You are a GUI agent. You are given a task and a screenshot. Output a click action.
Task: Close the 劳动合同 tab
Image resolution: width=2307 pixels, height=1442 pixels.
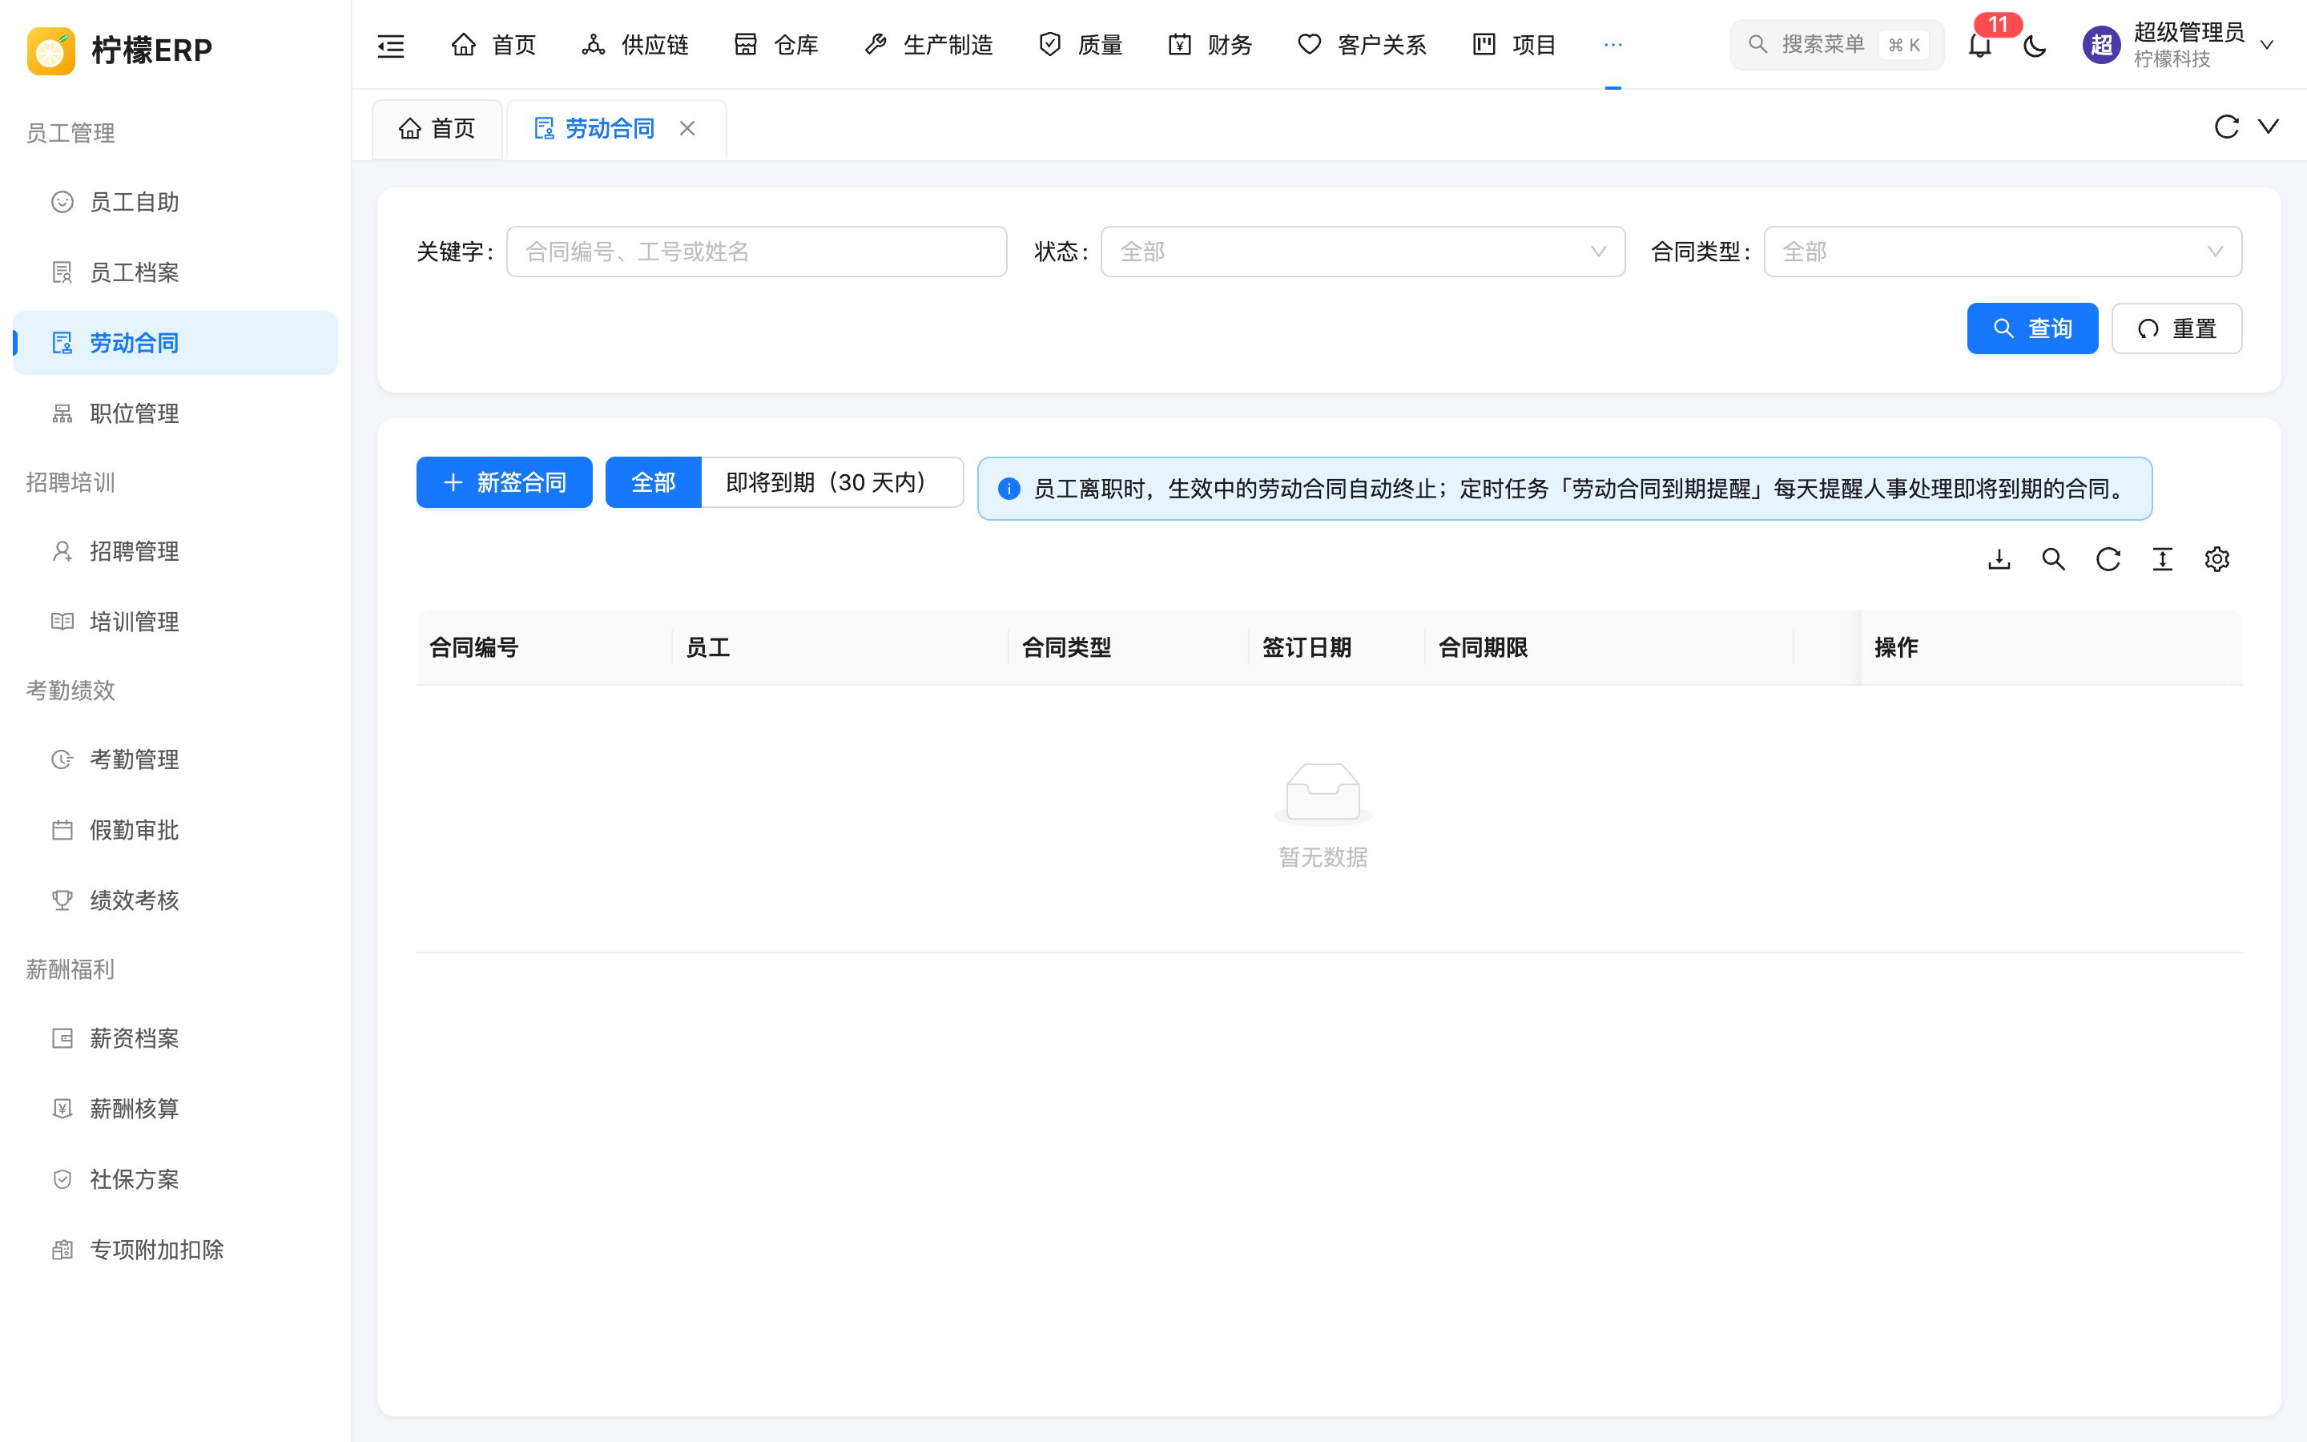pos(687,129)
